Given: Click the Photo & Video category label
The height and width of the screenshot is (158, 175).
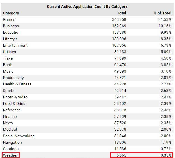Looking at the screenshot, I should 15,97.
